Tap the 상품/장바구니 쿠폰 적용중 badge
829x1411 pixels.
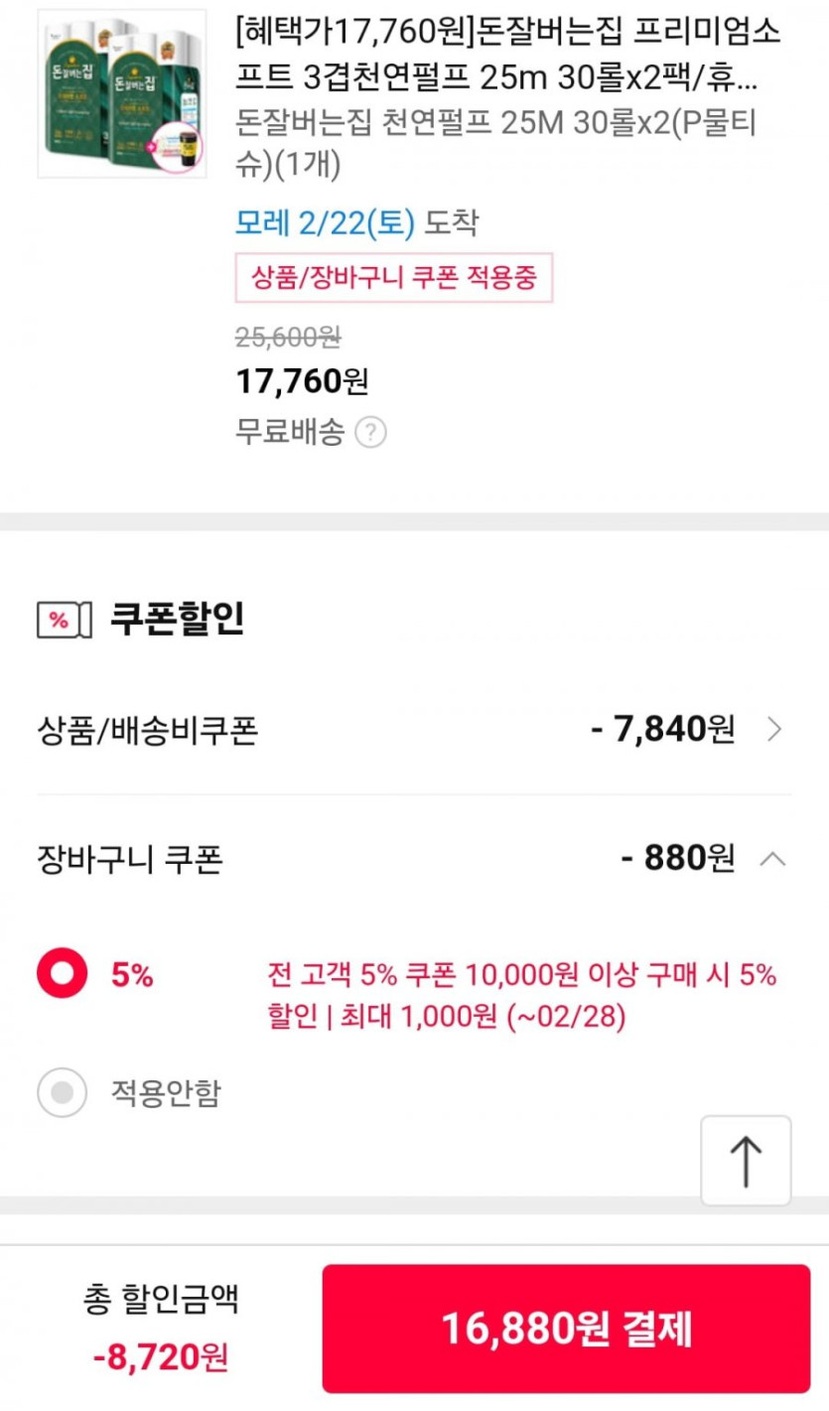click(393, 278)
